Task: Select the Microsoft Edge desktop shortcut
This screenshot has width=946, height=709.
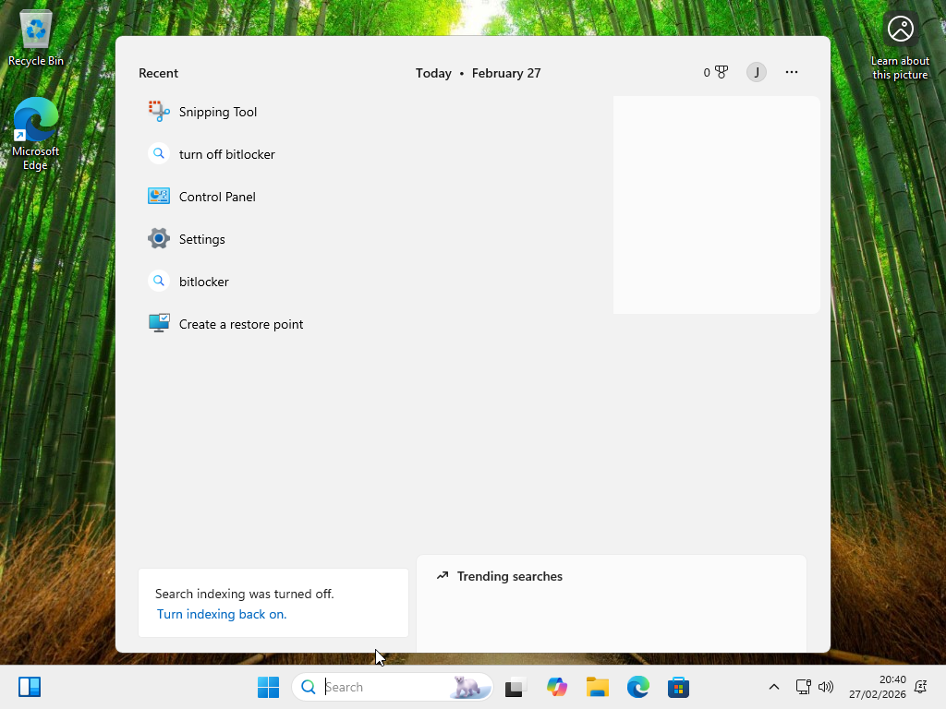Action: (x=36, y=134)
